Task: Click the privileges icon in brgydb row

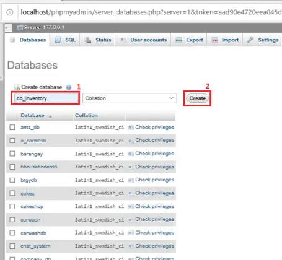Action: (131, 180)
